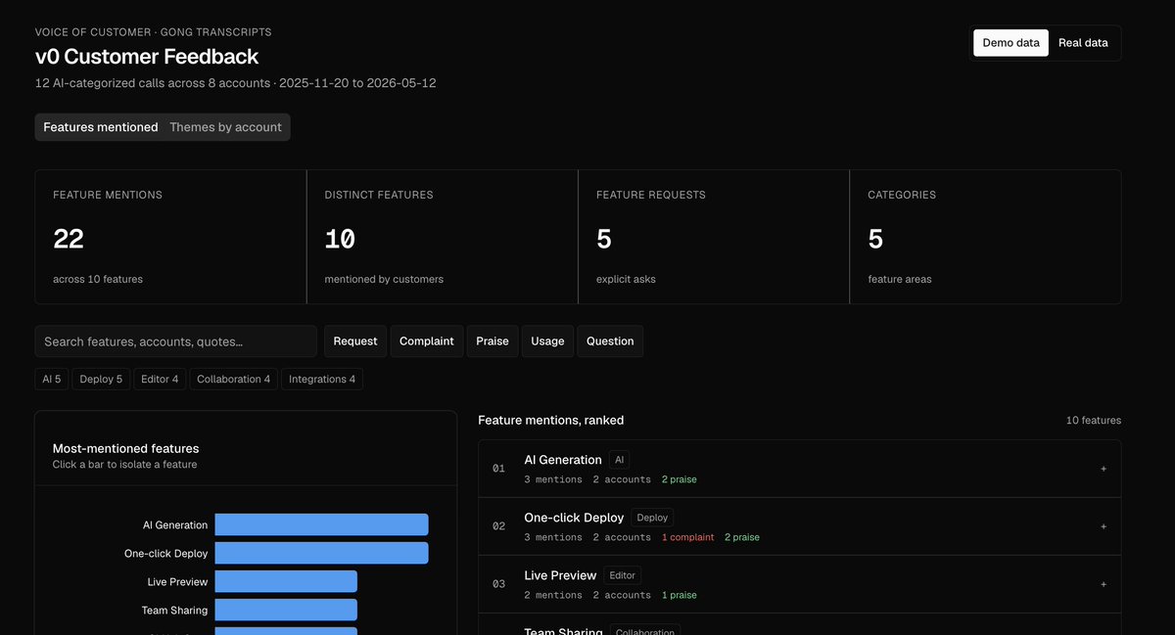Click the Team Sharing chart label

click(x=175, y=611)
